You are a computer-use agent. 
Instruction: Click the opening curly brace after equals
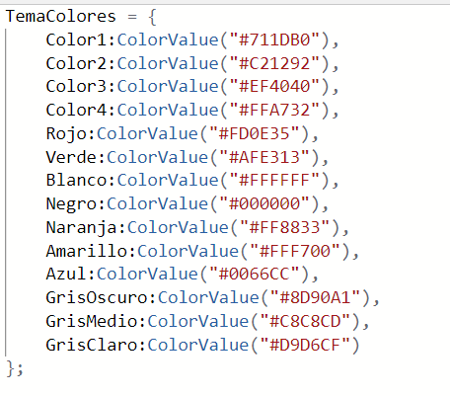(x=152, y=17)
